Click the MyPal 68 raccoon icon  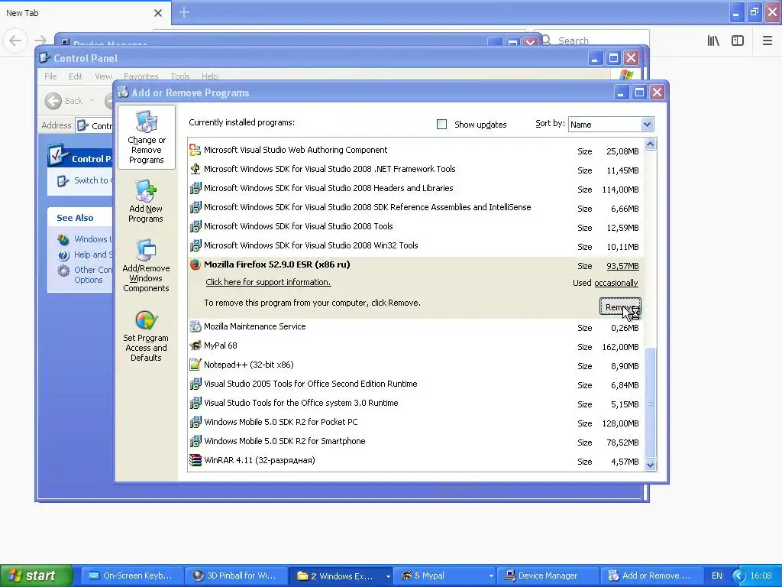tap(195, 345)
